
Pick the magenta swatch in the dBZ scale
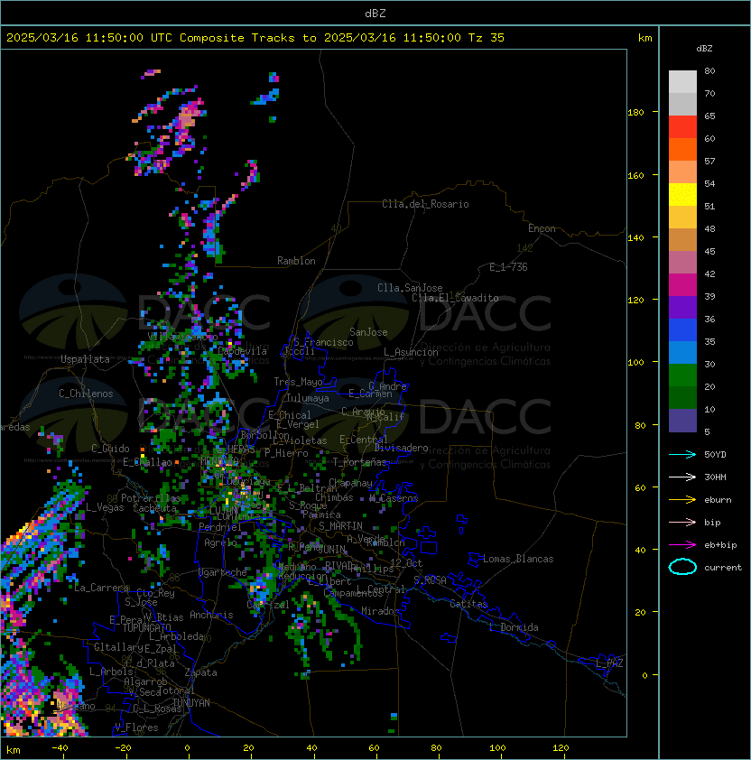coord(682,284)
